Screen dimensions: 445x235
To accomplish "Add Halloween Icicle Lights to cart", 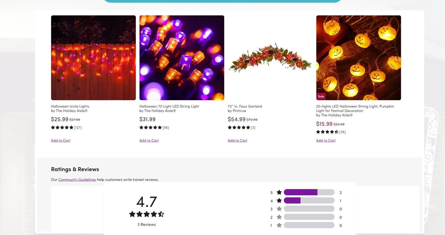I will [x=61, y=140].
